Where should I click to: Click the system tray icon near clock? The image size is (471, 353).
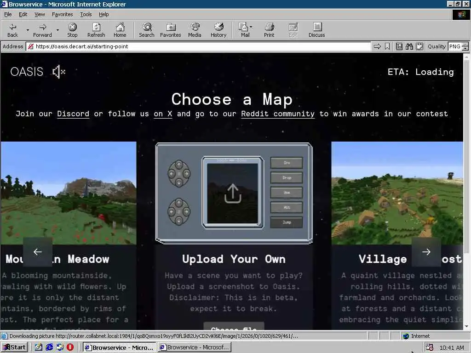[430, 347]
